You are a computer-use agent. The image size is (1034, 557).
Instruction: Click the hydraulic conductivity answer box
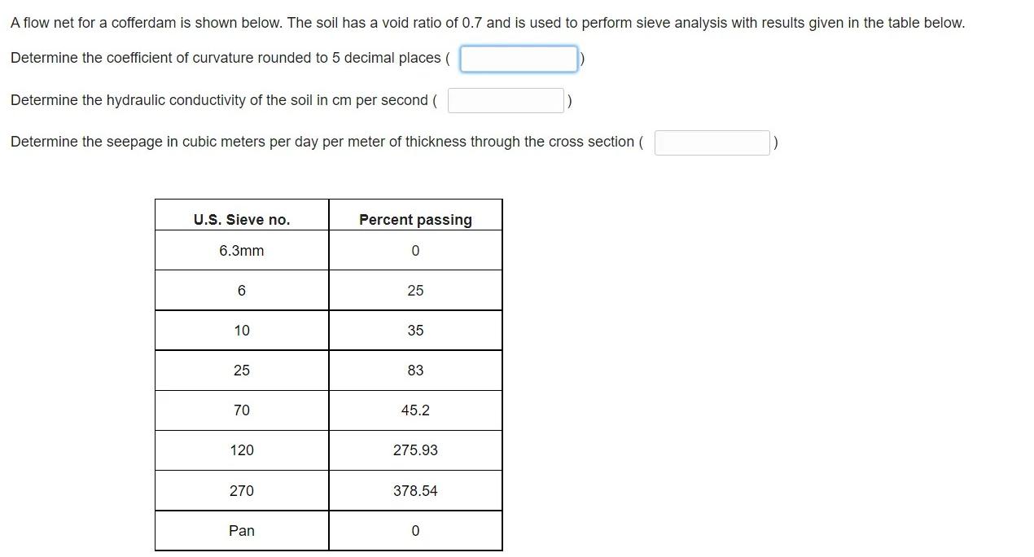pyautogui.click(x=506, y=99)
